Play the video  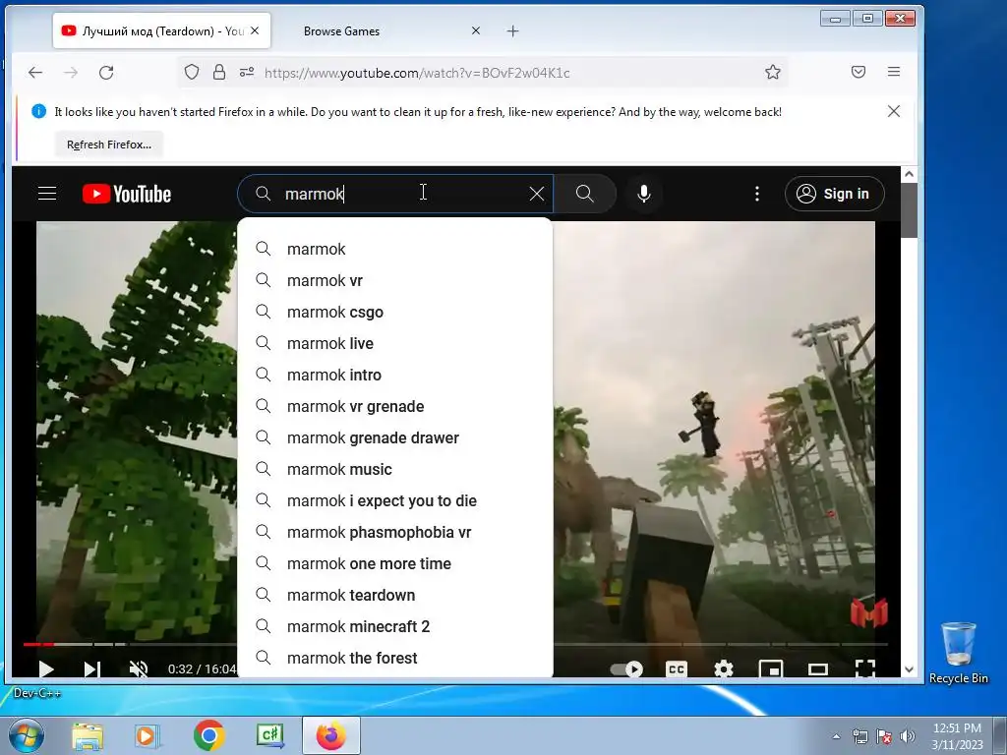coord(45,668)
